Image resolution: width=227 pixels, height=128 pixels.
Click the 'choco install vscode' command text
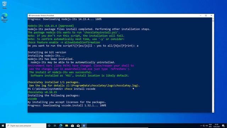point(80,89)
